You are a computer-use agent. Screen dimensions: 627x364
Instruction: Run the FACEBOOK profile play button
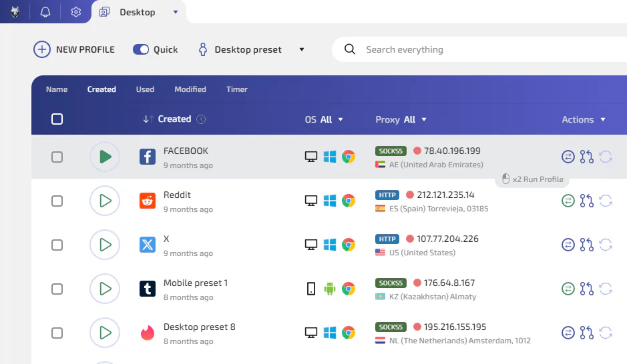coord(105,157)
